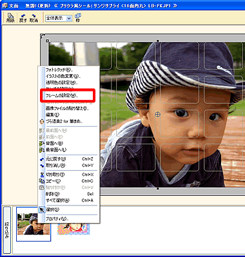Viewport: 245px width, 257px height.
Task: Click the bottom-center resize handle of photo
Action: point(158,189)
